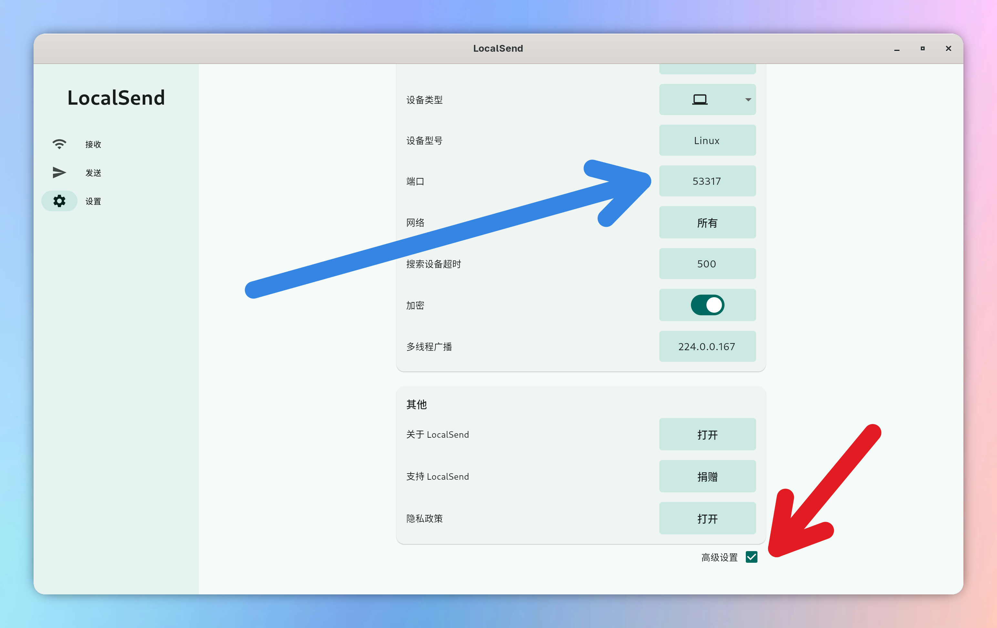Screen dimensions: 997x628
Task: Click the settings gear icon
Action: pyautogui.click(x=59, y=201)
